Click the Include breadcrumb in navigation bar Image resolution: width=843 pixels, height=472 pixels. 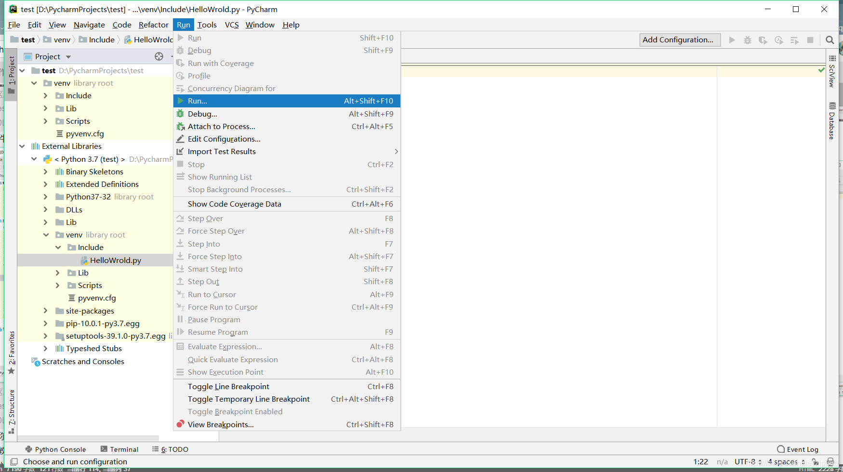tap(96, 39)
